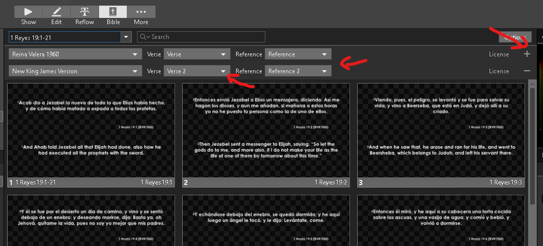
Task: Select slide thumbnail starting 'Entonces él miró'
Action: coord(441,220)
